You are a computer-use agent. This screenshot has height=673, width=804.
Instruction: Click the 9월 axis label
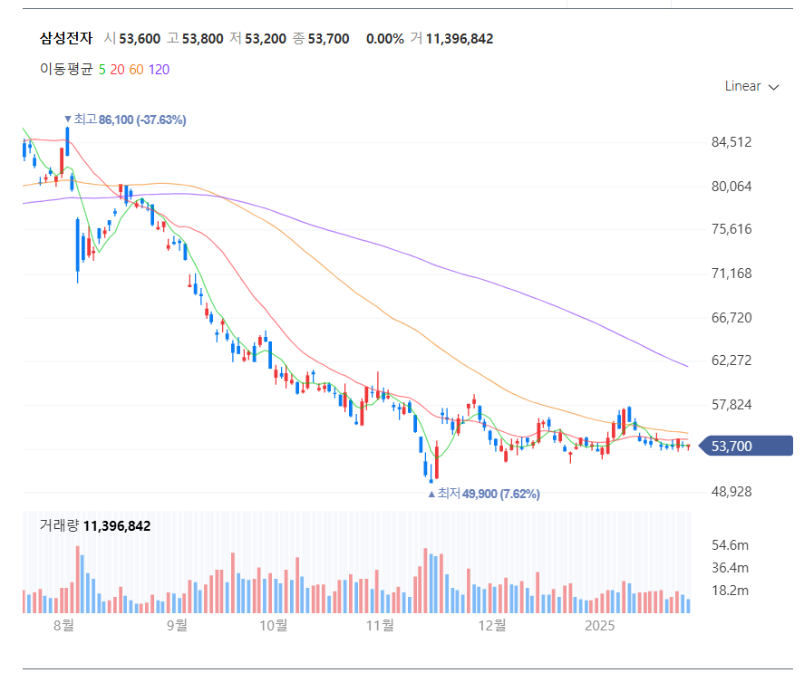pyautogui.click(x=177, y=625)
